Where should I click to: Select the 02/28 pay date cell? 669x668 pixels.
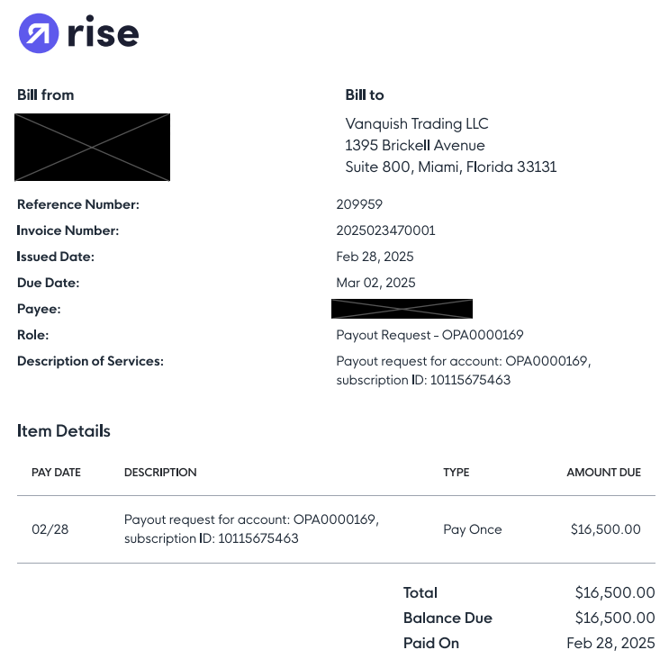(50, 529)
